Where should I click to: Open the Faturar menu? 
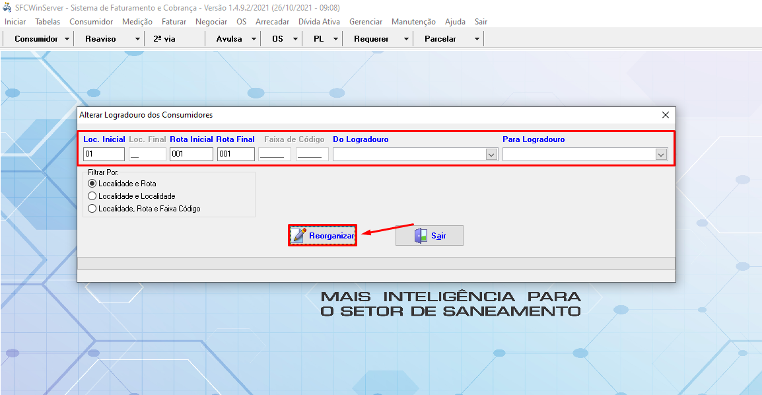click(x=174, y=22)
